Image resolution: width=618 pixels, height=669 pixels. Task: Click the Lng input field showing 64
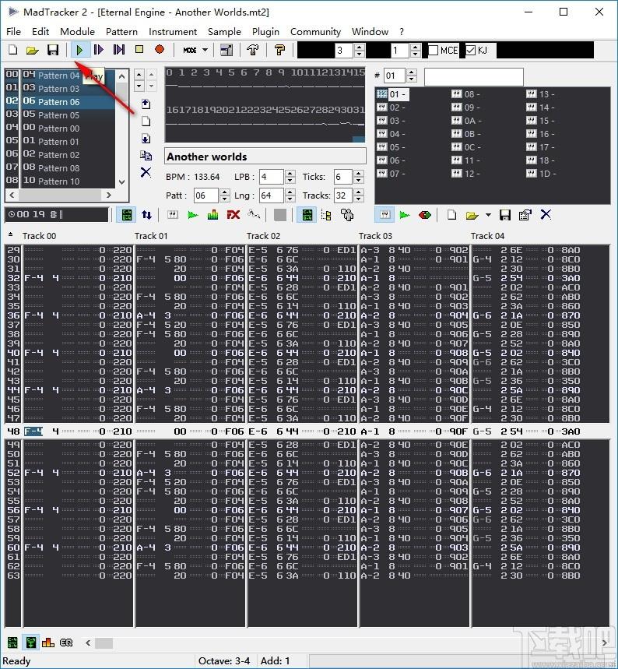[272, 195]
